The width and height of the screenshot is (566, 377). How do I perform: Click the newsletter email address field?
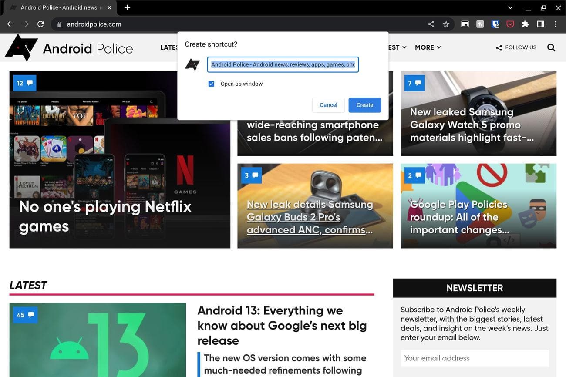point(474,358)
